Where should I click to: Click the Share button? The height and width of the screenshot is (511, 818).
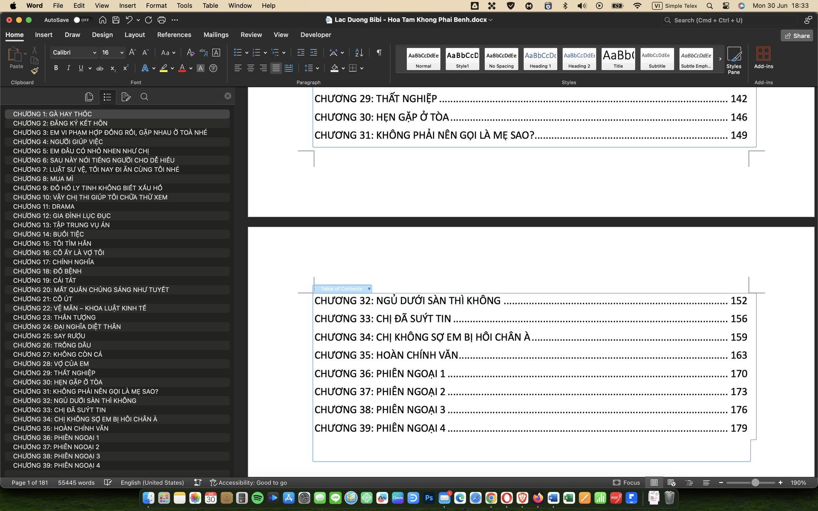point(797,36)
